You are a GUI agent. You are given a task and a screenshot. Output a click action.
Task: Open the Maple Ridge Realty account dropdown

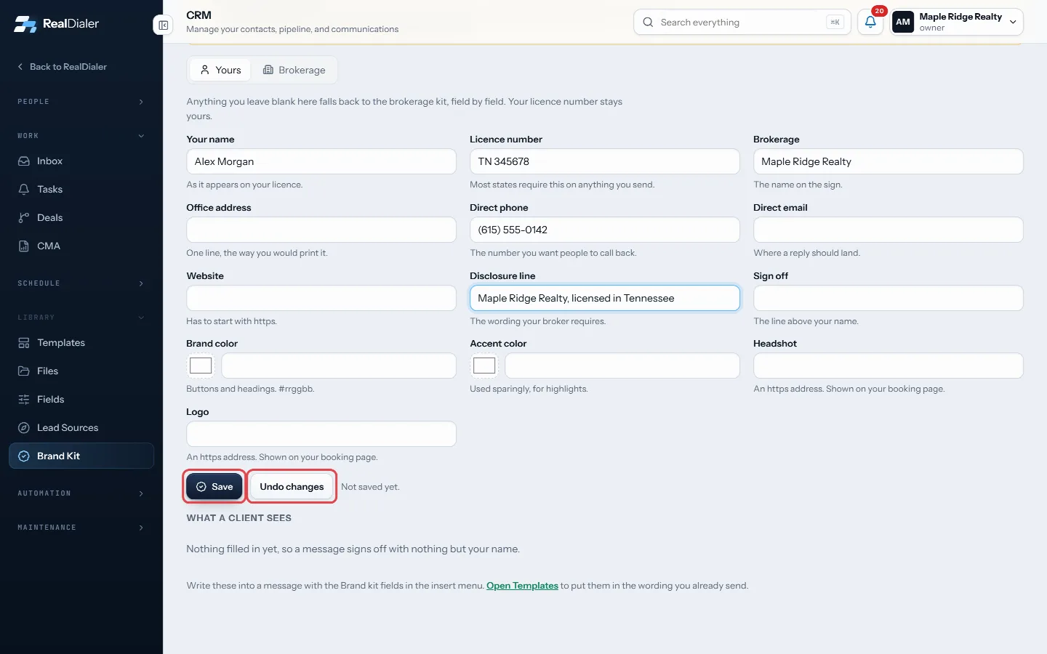[957, 22]
